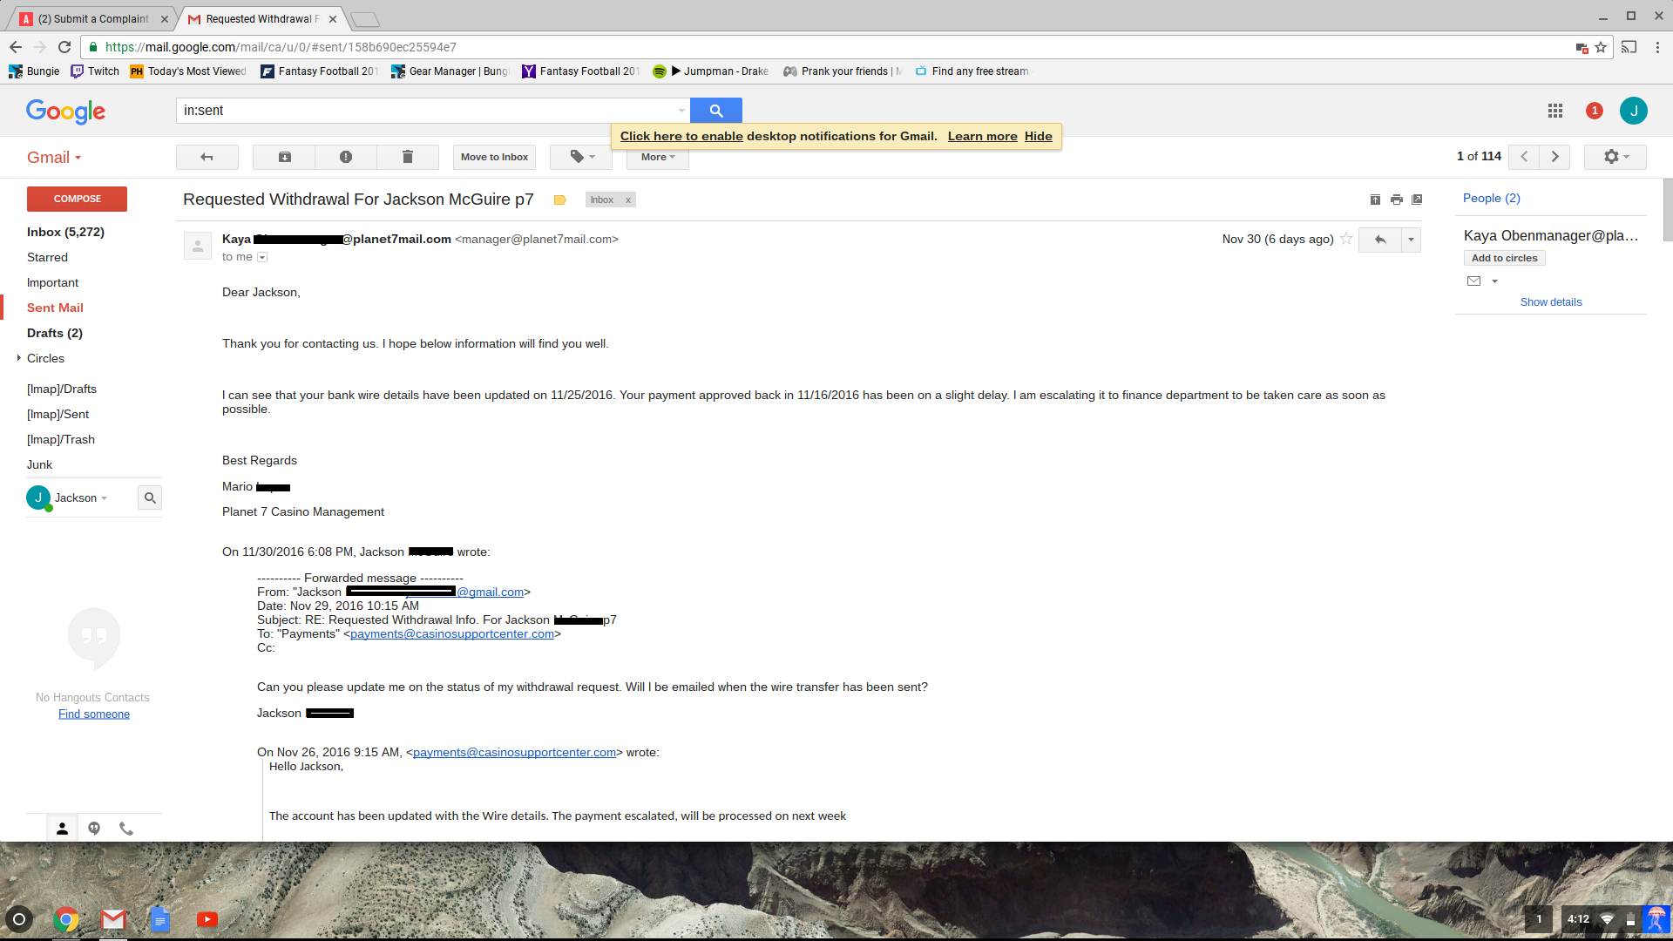Switch to Hangouts conversations tab icon
The width and height of the screenshot is (1673, 941).
(x=94, y=829)
